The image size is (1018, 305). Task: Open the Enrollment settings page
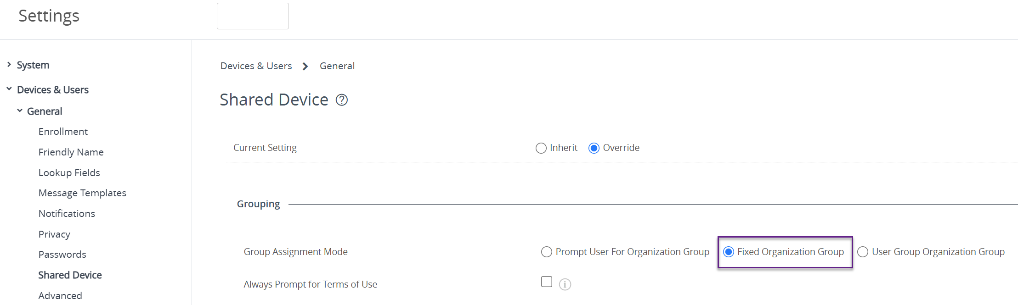[63, 132]
